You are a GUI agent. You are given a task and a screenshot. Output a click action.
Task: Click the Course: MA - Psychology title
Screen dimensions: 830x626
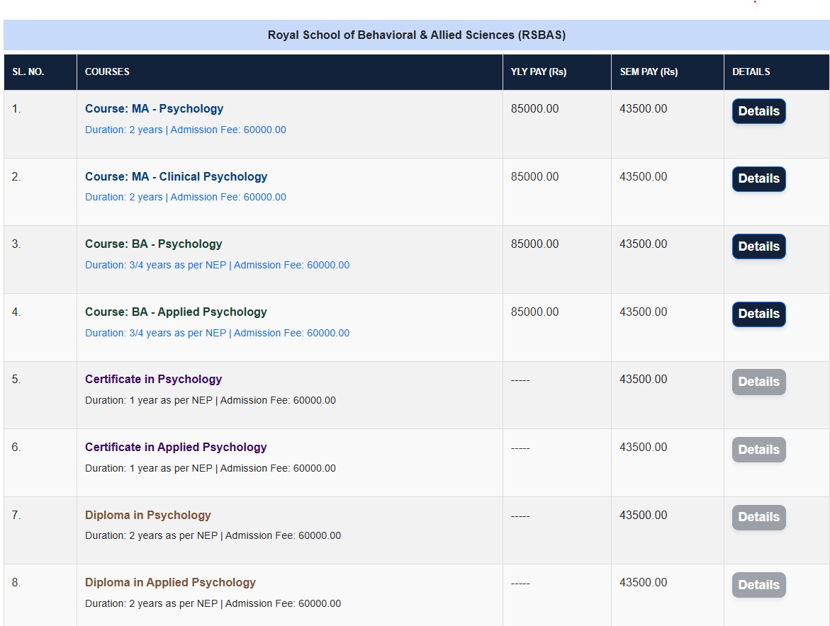(154, 109)
